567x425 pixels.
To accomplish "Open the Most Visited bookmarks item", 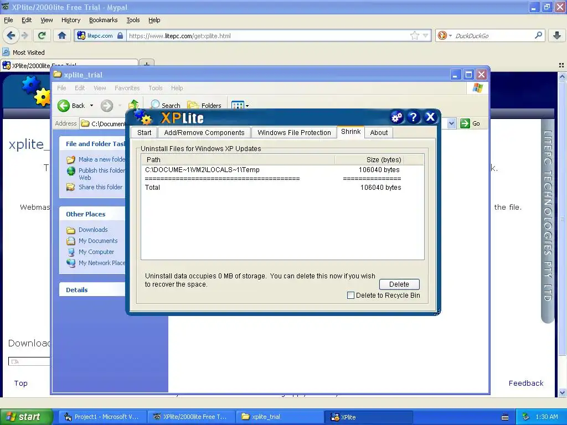I will [x=23, y=53].
